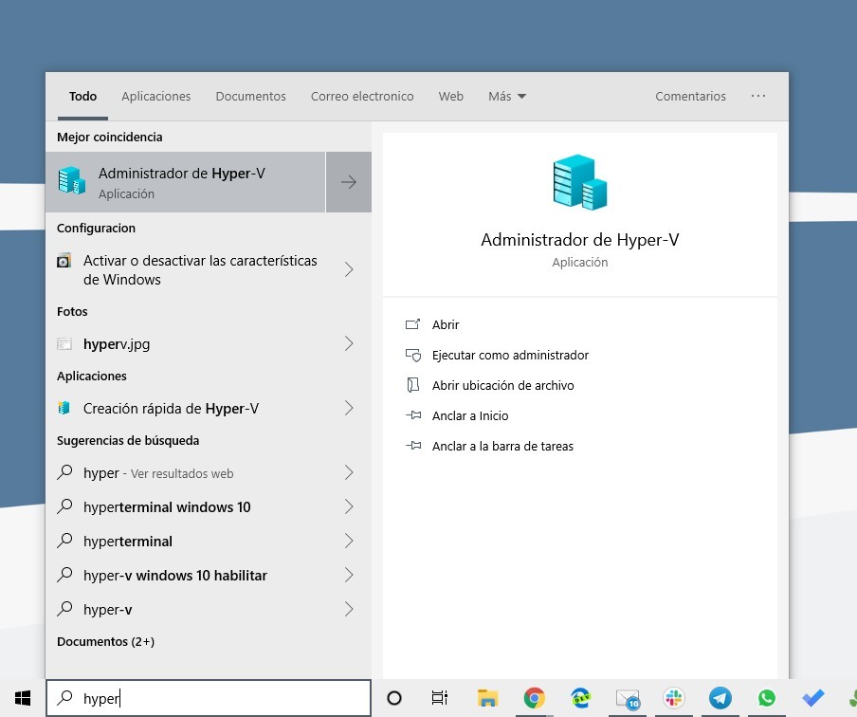Open the blue checkmark To Do app

(813, 698)
